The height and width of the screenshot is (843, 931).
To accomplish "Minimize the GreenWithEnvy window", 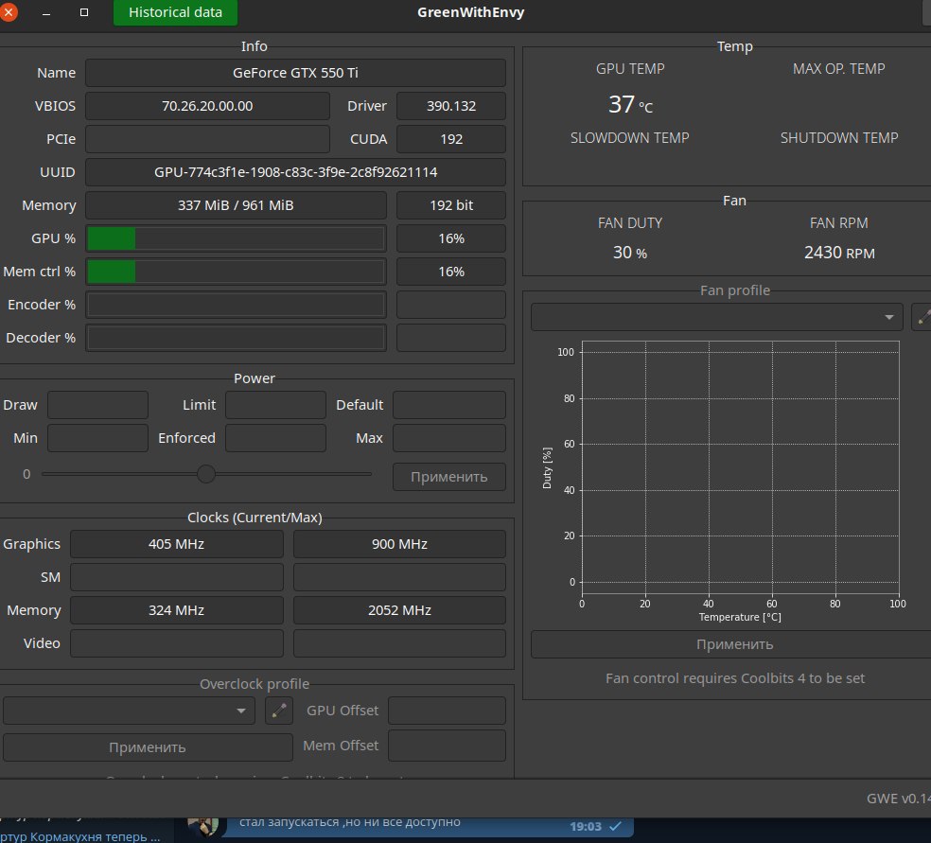I will tap(46, 12).
